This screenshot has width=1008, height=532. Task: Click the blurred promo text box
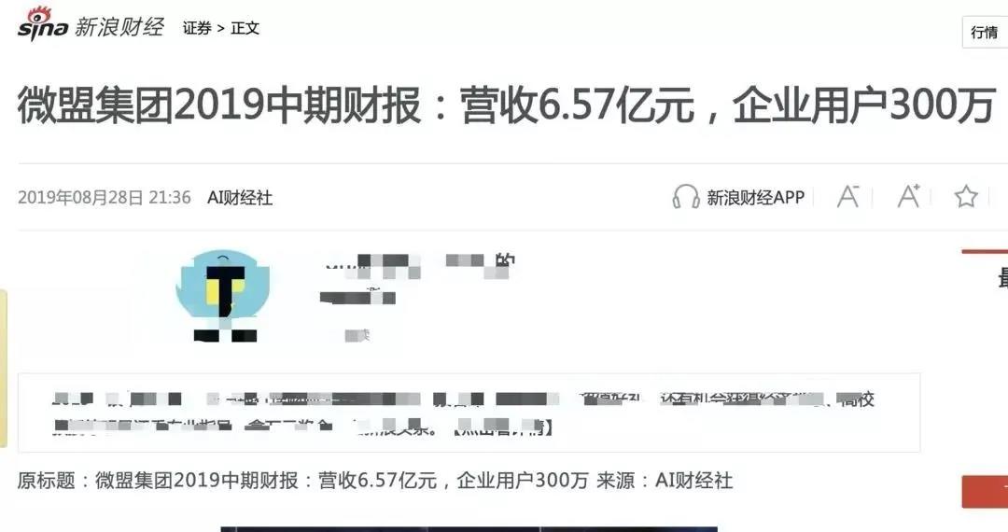point(469,413)
